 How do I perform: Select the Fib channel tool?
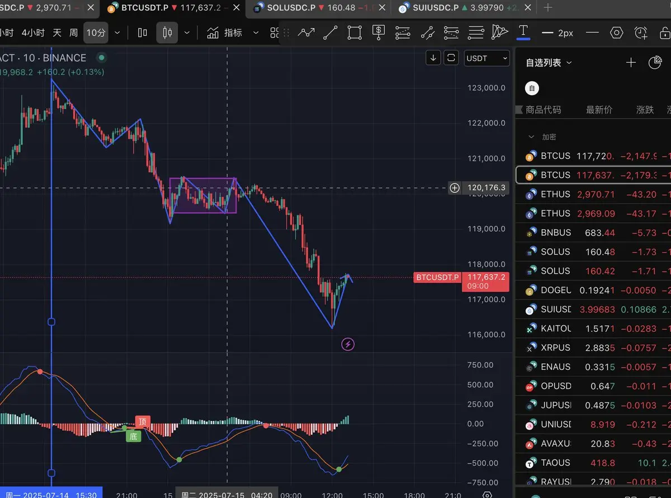(427, 32)
